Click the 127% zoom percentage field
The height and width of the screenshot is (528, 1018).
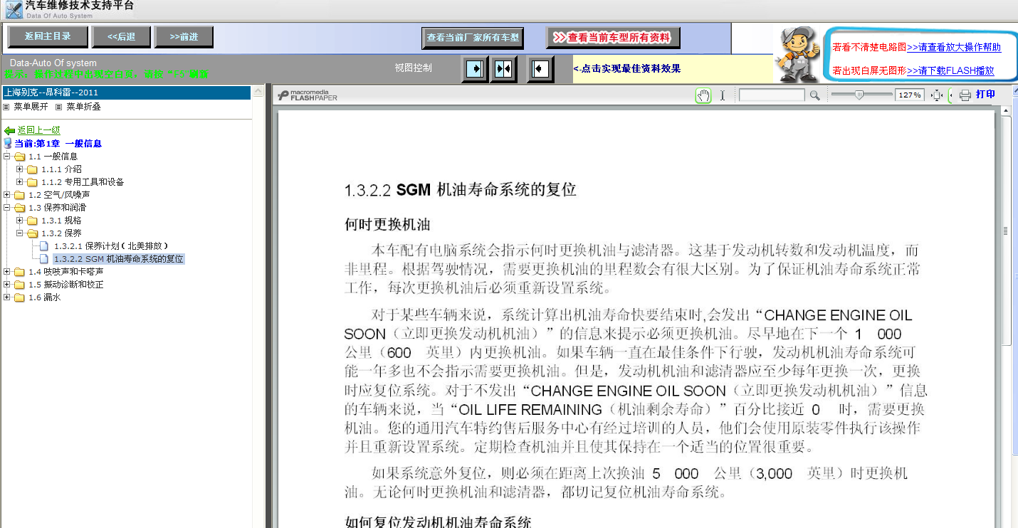pos(909,95)
